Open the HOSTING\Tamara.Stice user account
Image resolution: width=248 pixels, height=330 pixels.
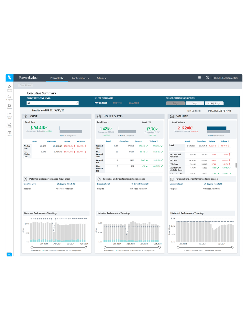(x=226, y=78)
